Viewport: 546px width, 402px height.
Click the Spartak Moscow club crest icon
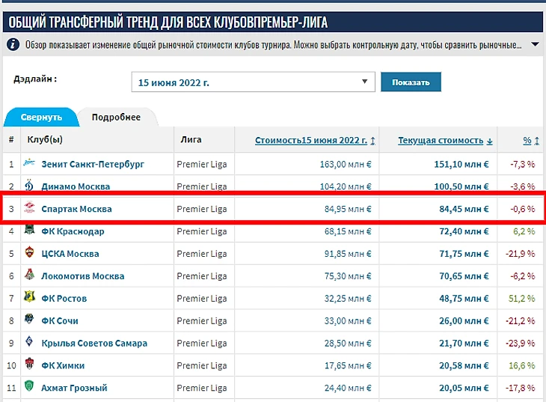click(29, 209)
